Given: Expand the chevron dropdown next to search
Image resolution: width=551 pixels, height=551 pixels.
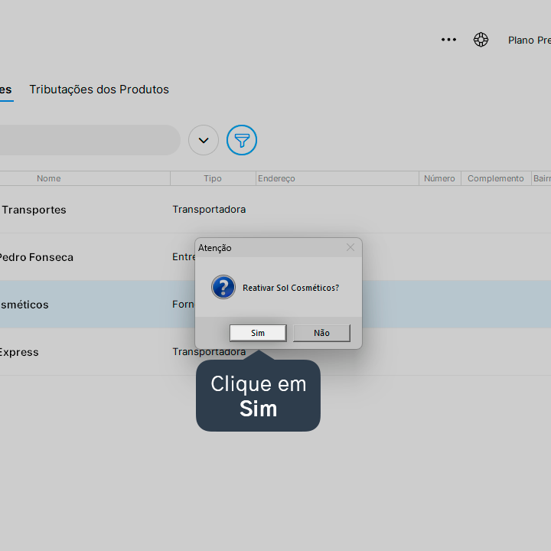Looking at the screenshot, I should (x=204, y=140).
